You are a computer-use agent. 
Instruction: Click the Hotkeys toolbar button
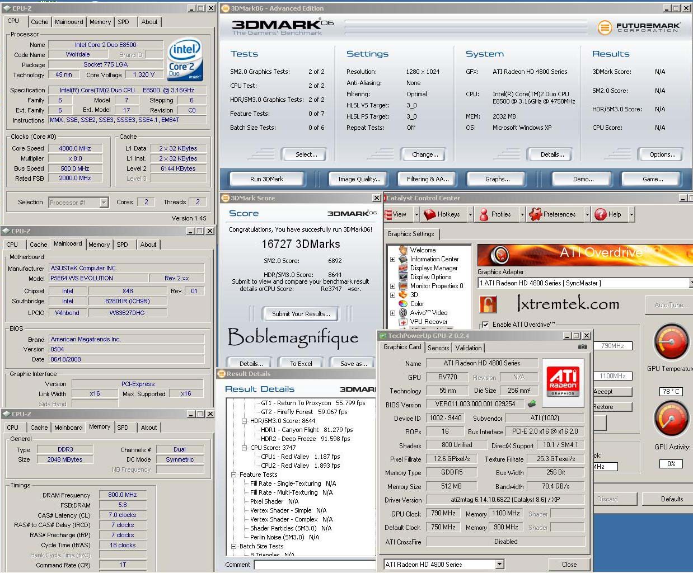442,214
